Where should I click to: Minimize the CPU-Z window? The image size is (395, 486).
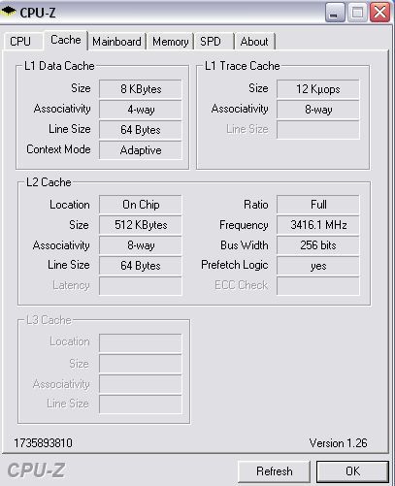point(335,13)
